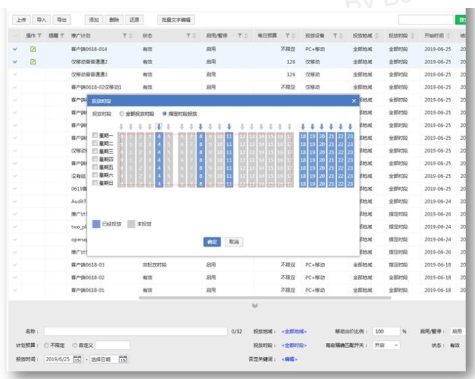
Task: Click the sort icon in 开始时间 column header
Action: point(448,35)
